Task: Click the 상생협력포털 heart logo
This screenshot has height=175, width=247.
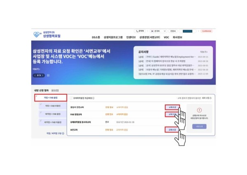Action: tap(37, 35)
